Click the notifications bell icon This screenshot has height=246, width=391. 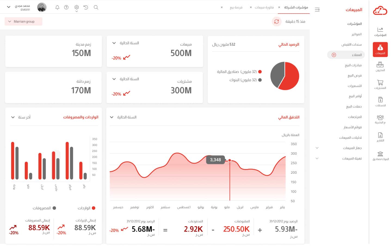click(x=57, y=7)
